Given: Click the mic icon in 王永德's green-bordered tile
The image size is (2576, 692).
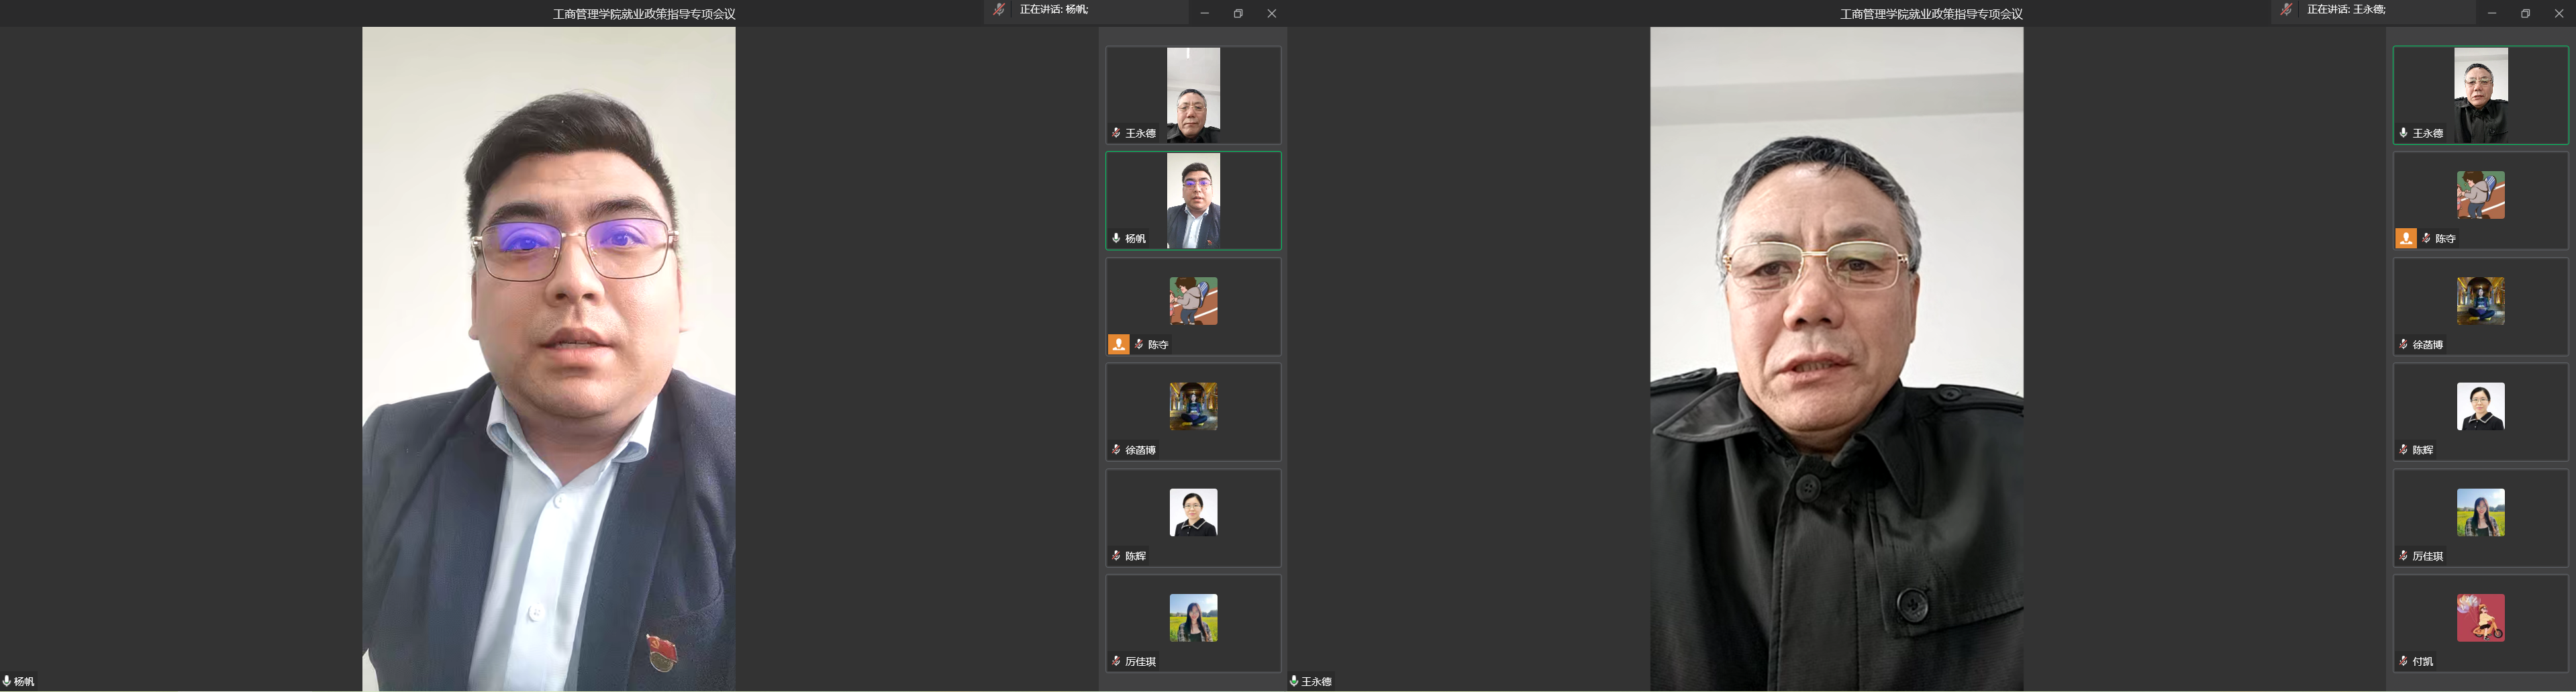Looking at the screenshot, I should click(2403, 133).
